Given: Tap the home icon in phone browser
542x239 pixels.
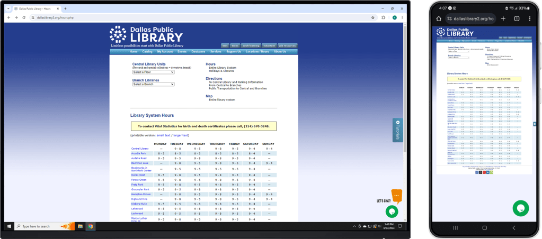Looking at the screenshot, I should [439, 19].
